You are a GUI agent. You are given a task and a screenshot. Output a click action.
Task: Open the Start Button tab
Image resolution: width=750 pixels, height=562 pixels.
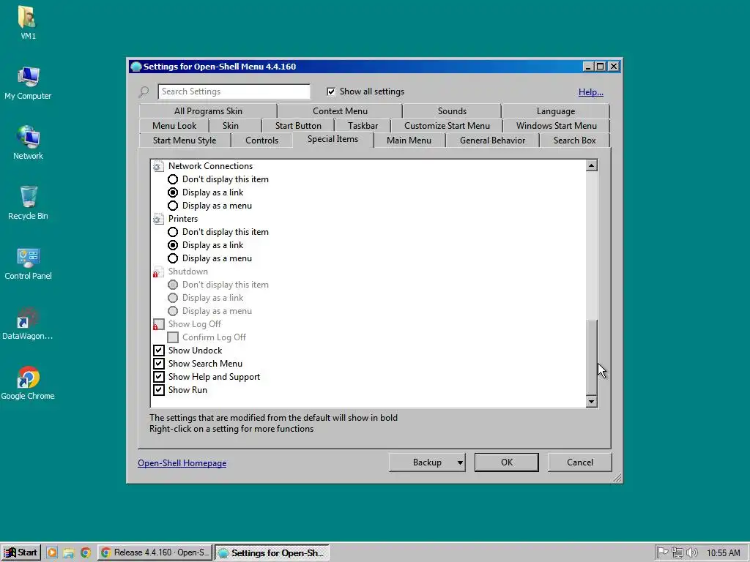pos(298,126)
